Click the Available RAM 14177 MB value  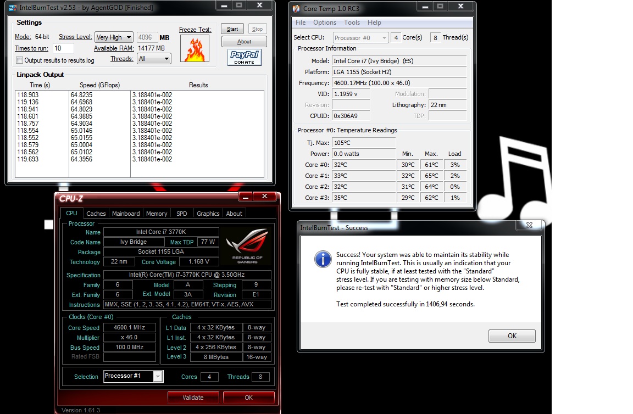(x=152, y=48)
